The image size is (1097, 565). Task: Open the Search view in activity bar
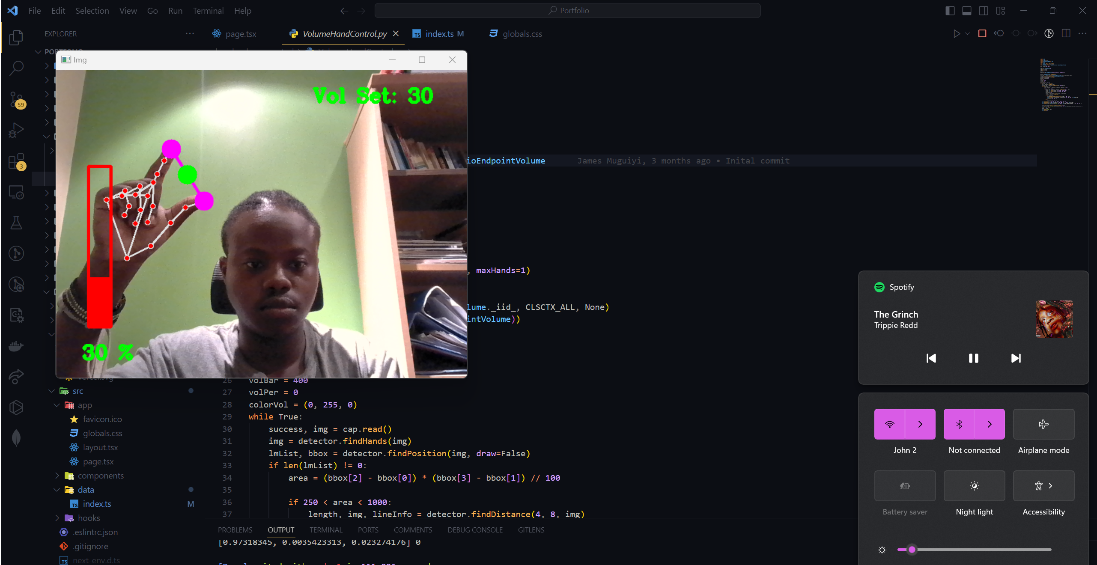click(x=16, y=68)
